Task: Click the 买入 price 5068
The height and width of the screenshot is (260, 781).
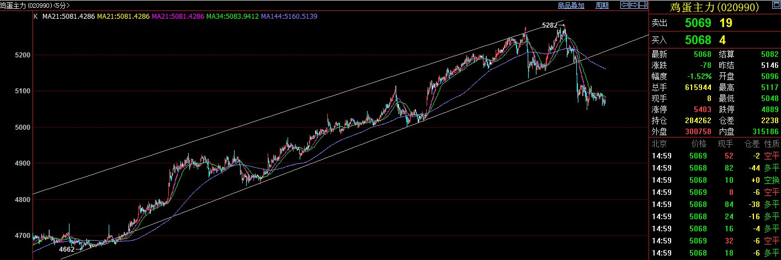Action: pyautogui.click(x=698, y=40)
